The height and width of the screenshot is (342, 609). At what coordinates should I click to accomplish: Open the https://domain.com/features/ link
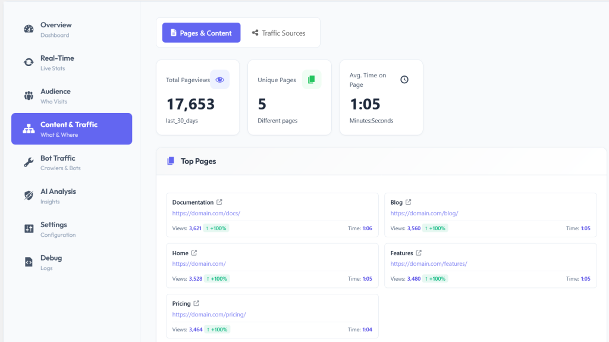[429, 264]
